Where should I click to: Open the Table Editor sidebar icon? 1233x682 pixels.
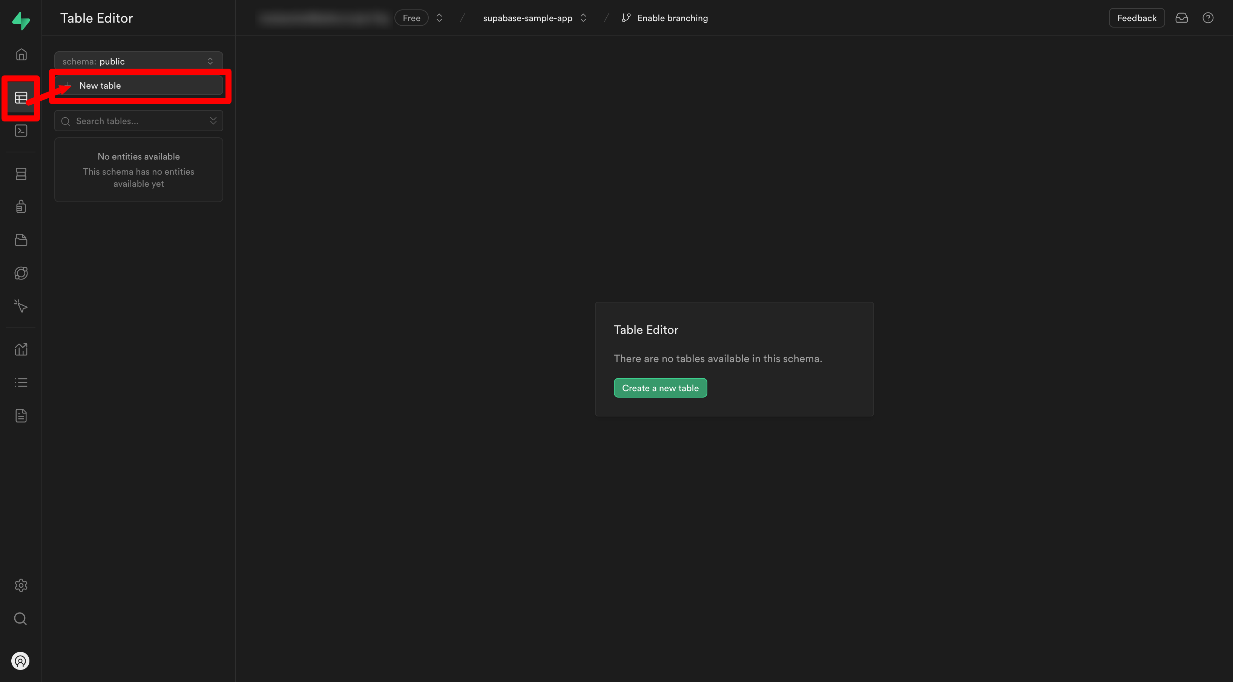tap(21, 98)
